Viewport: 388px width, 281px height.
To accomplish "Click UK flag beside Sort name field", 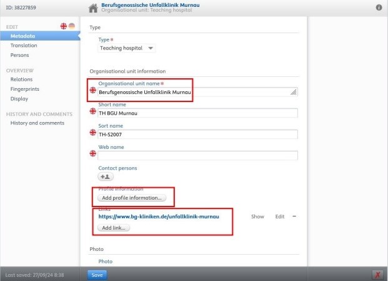I will point(93,132).
